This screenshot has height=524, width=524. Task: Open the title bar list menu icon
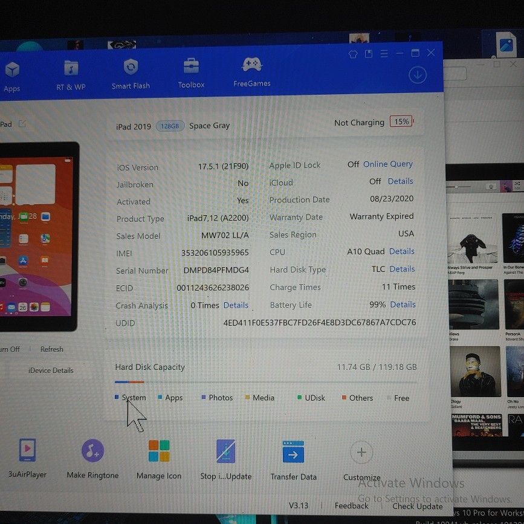point(384,53)
